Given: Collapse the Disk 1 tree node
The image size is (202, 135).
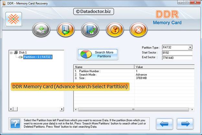Looking at the screenshot, I should [11, 53].
